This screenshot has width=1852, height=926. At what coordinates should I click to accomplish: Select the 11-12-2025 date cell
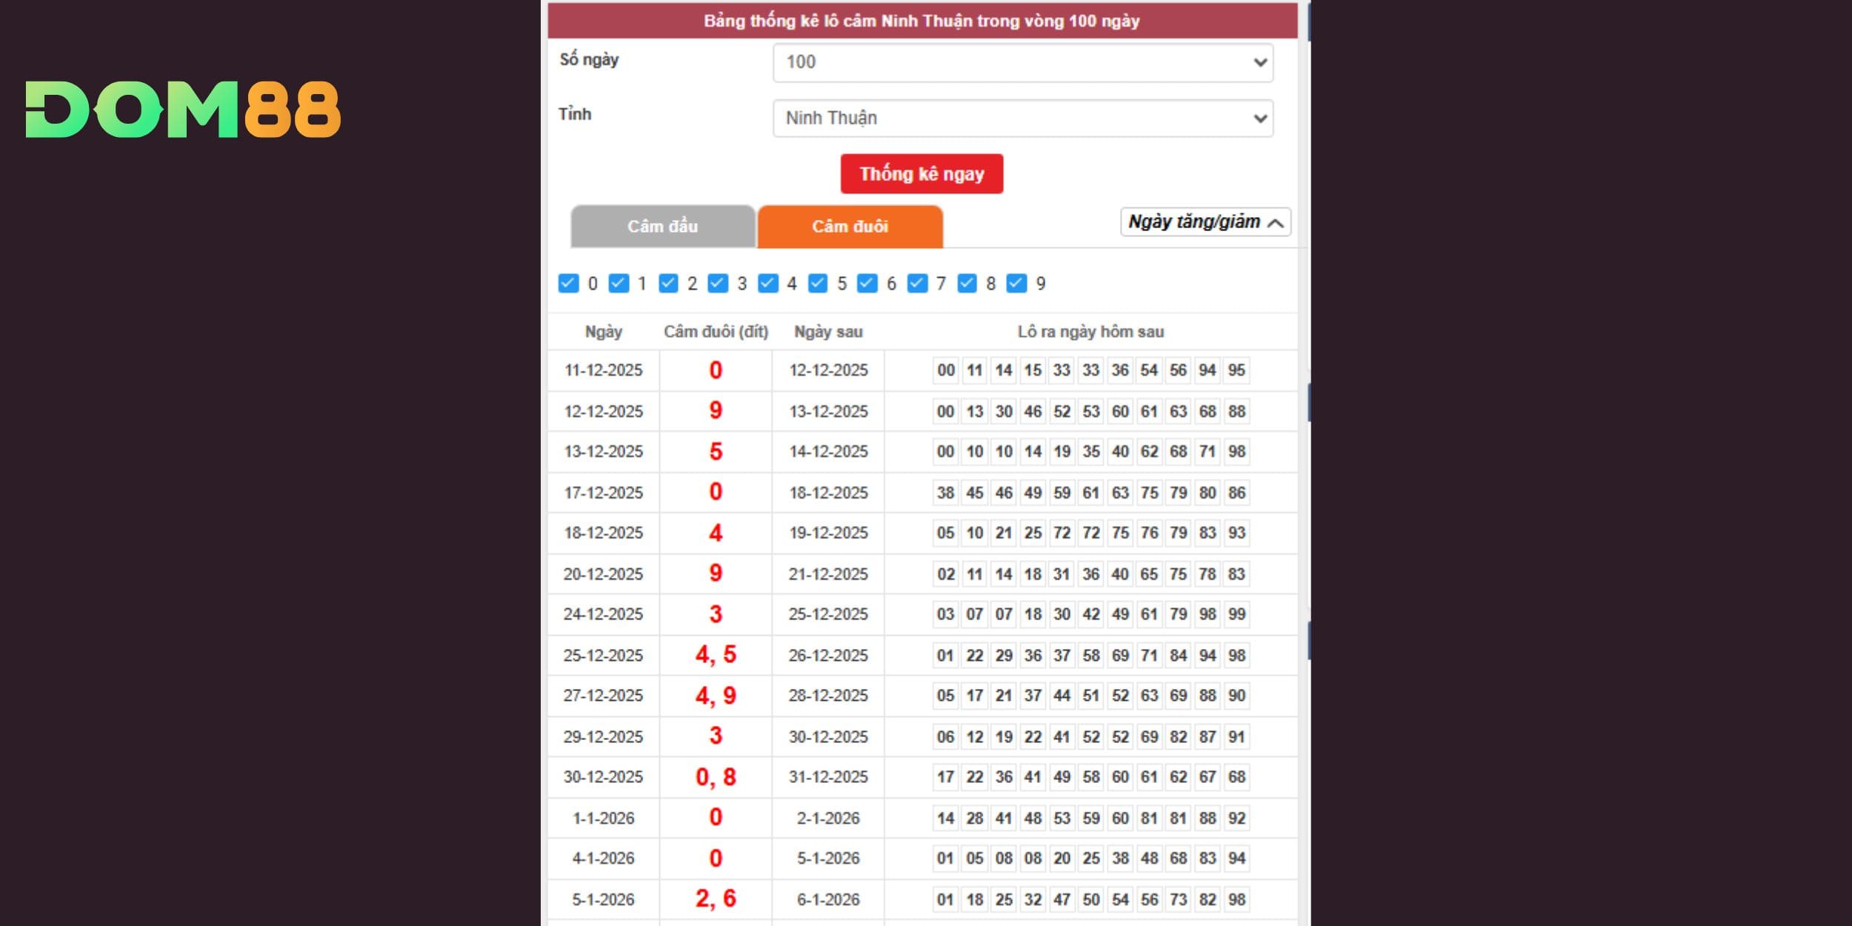pyautogui.click(x=604, y=371)
